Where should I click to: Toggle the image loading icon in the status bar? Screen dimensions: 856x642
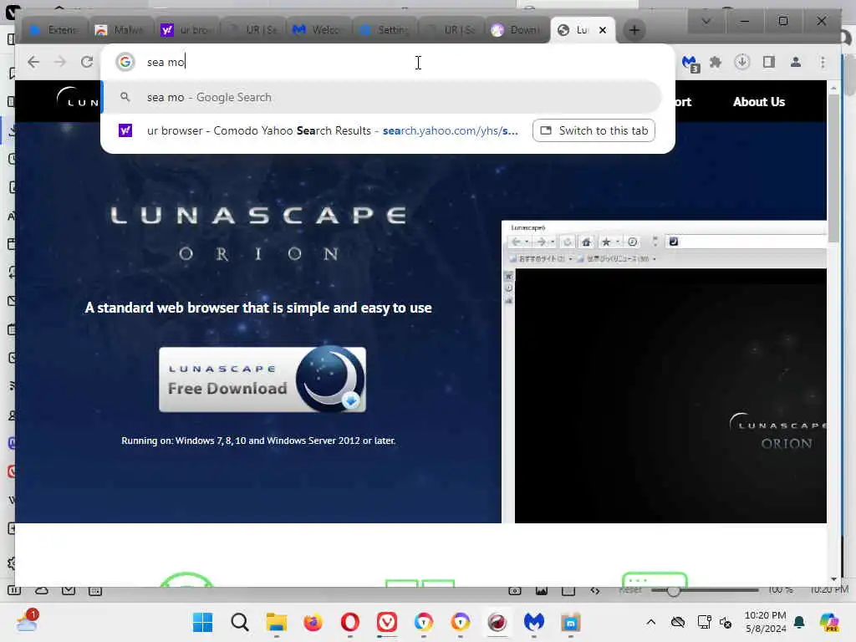pos(542,590)
